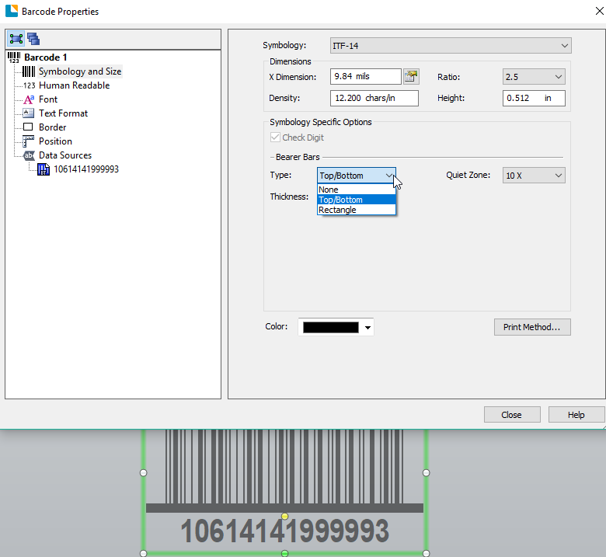Open Border properties page

53,127
